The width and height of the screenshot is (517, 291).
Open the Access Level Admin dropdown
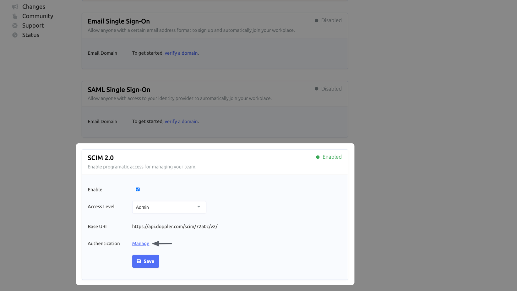coord(169,207)
